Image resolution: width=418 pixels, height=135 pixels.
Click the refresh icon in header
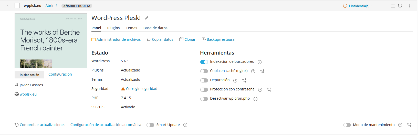(x=400, y=6)
